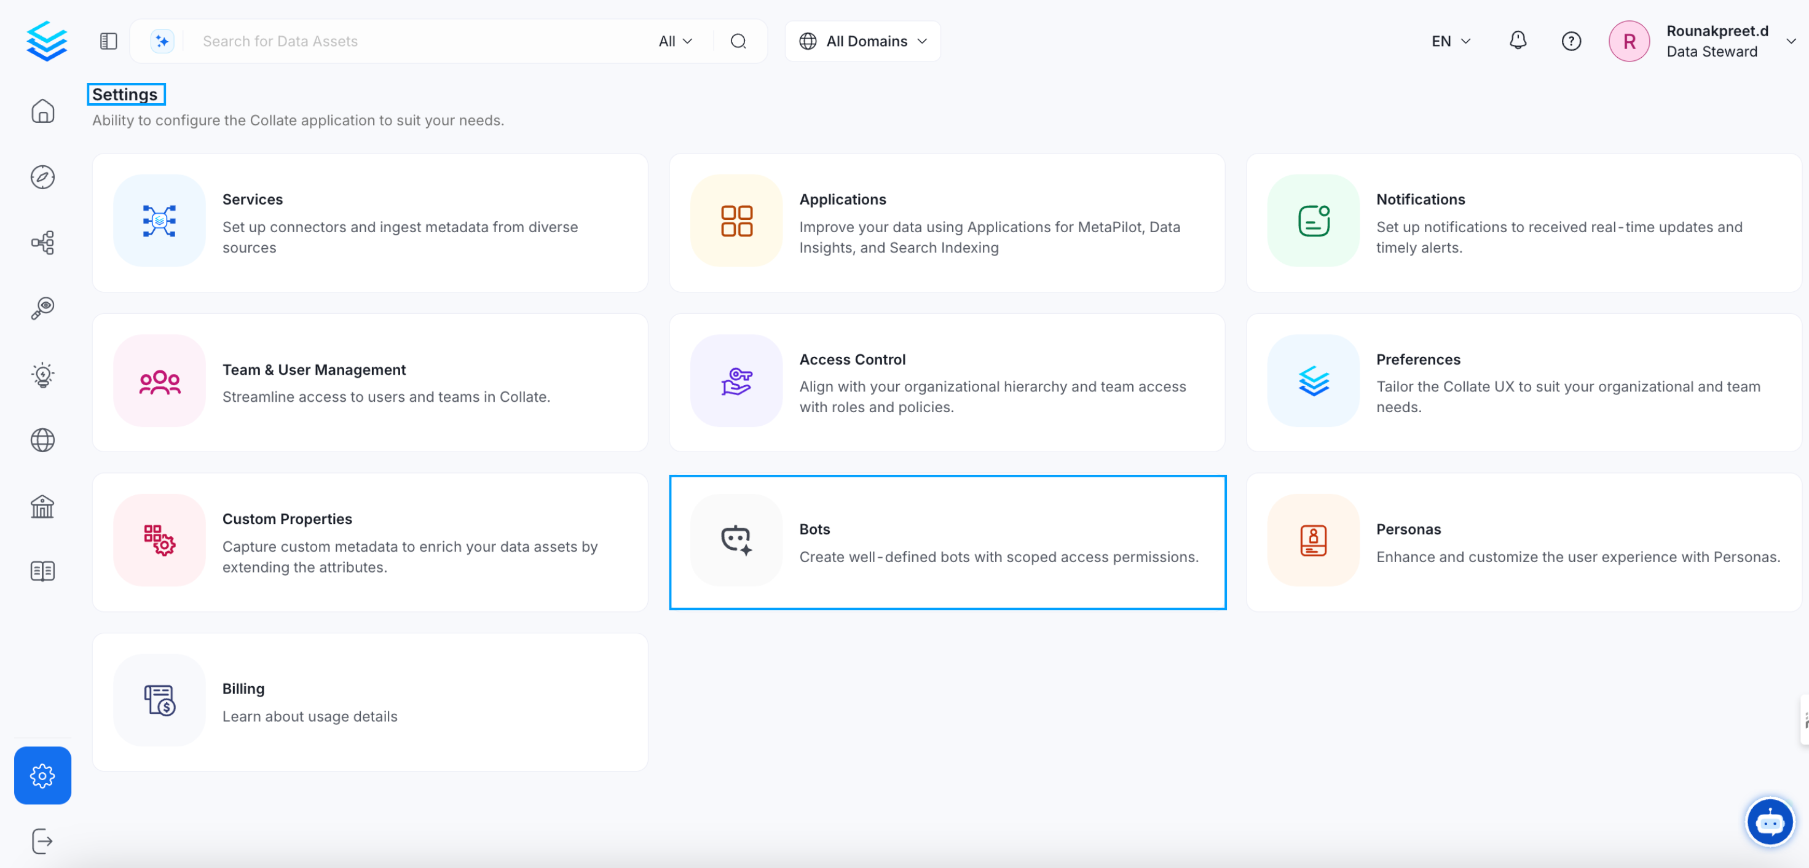The width and height of the screenshot is (1809, 868).
Task: Click the AI sparkle icon in search bar
Action: pyautogui.click(x=162, y=41)
